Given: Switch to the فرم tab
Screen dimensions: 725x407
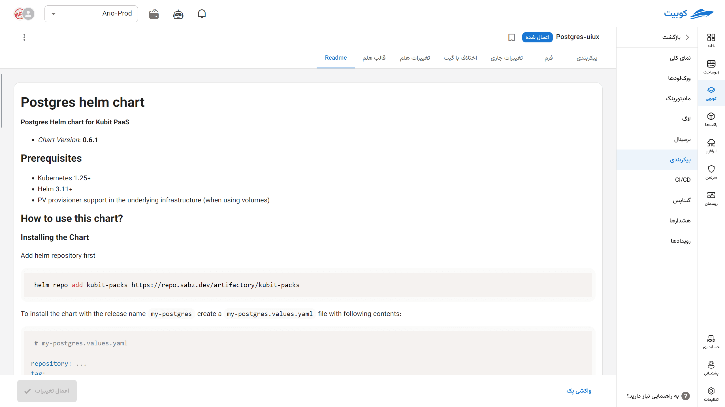Looking at the screenshot, I should click(x=549, y=58).
